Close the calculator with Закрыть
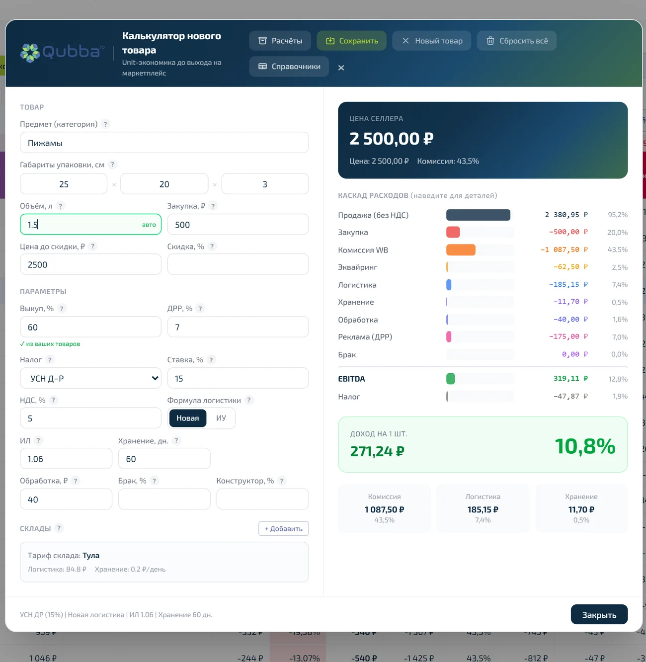The height and width of the screenshot is (662, 646). [x=599, y=615]
